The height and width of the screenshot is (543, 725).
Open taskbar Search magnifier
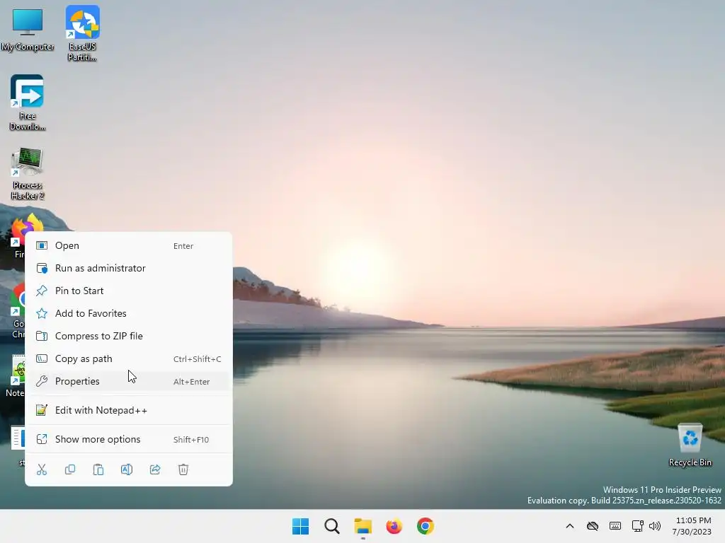click(x=332, y=526)
